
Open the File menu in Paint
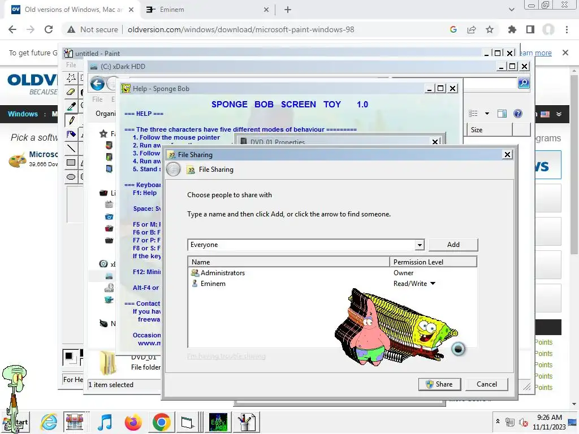[x=71, y=65]
